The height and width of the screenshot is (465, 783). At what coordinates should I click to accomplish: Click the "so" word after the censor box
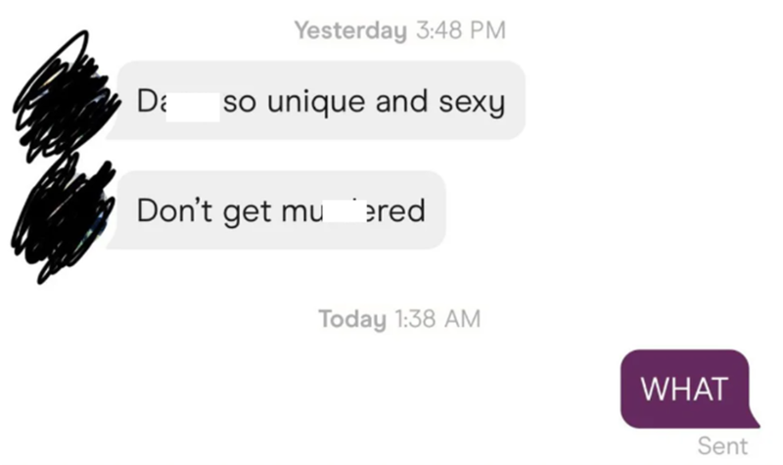(240, 103)
